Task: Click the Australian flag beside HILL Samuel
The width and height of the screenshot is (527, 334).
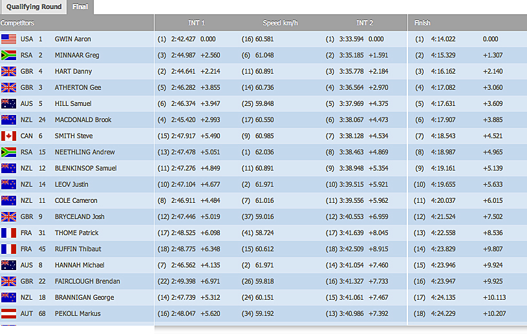Action: (x=8, y=103)
